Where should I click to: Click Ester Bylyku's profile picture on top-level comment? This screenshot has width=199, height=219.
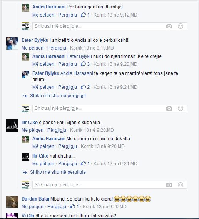point(12,43)
